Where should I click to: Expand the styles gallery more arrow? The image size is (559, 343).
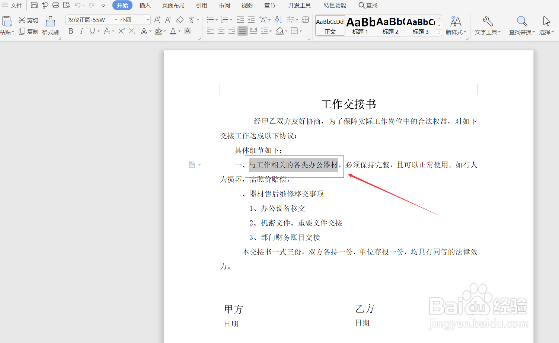coord(439,33)
